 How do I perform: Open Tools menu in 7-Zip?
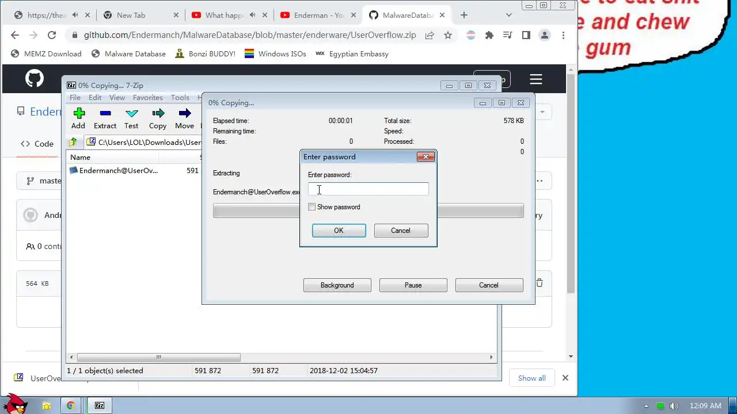180,98
